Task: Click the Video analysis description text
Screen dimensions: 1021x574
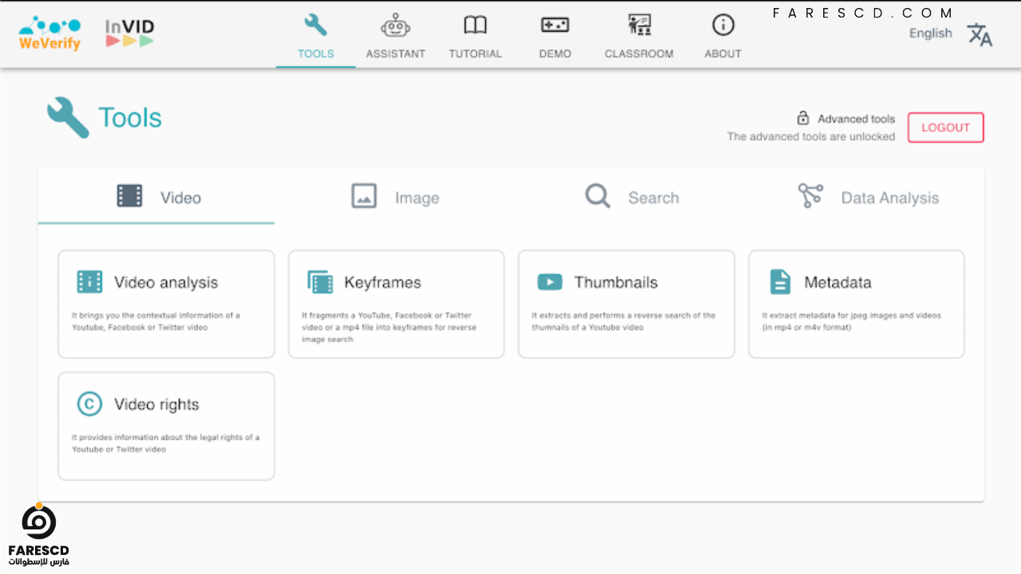Action: 156,321
